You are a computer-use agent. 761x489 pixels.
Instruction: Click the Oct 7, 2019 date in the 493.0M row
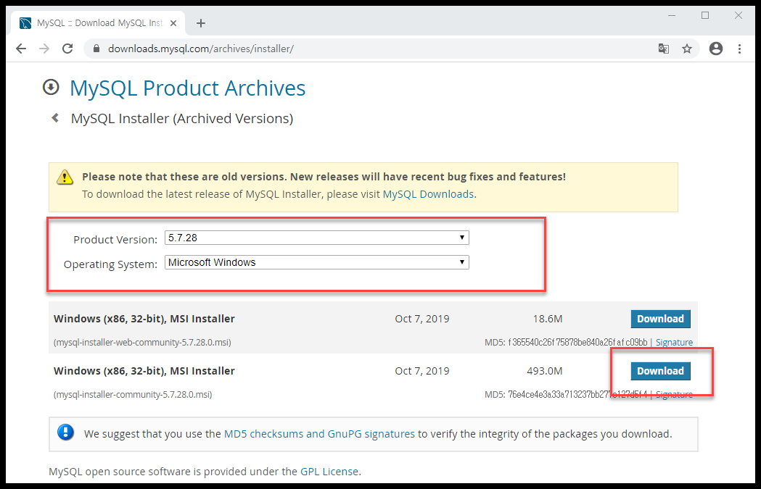pyautogui.click(x=421, y=371)
